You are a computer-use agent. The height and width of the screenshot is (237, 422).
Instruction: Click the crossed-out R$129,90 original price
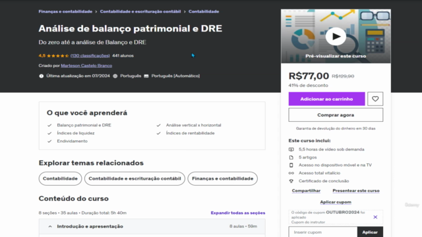click(343, 76)
